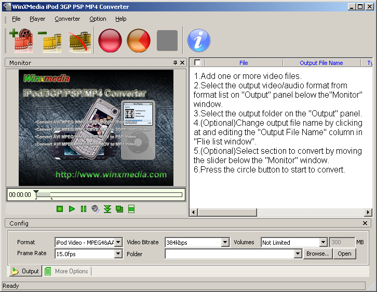The image size is (377, 292).
Task: Click the gray square Stop conversion button
Action: (167, 41)
